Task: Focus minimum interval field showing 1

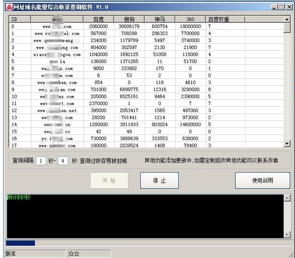Action: click(41, 161)
